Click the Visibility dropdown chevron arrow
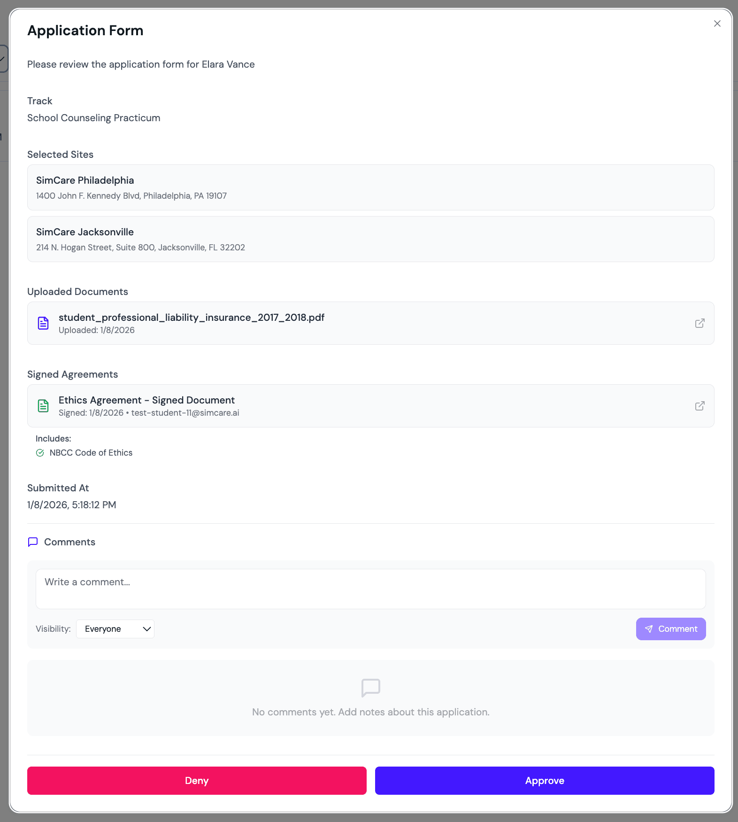 pyautogui.click(x=146, y=629)
